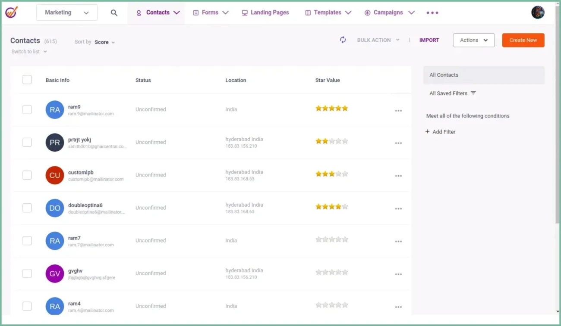Click the refresh contacts icon
561x326 pixels.
click(x=343, y=40)
